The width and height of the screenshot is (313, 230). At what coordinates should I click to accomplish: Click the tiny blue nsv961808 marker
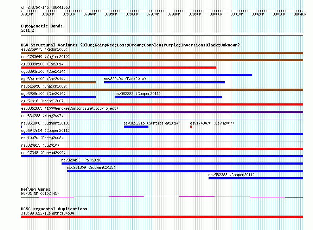pyautogui.click(x=21, y=127)
